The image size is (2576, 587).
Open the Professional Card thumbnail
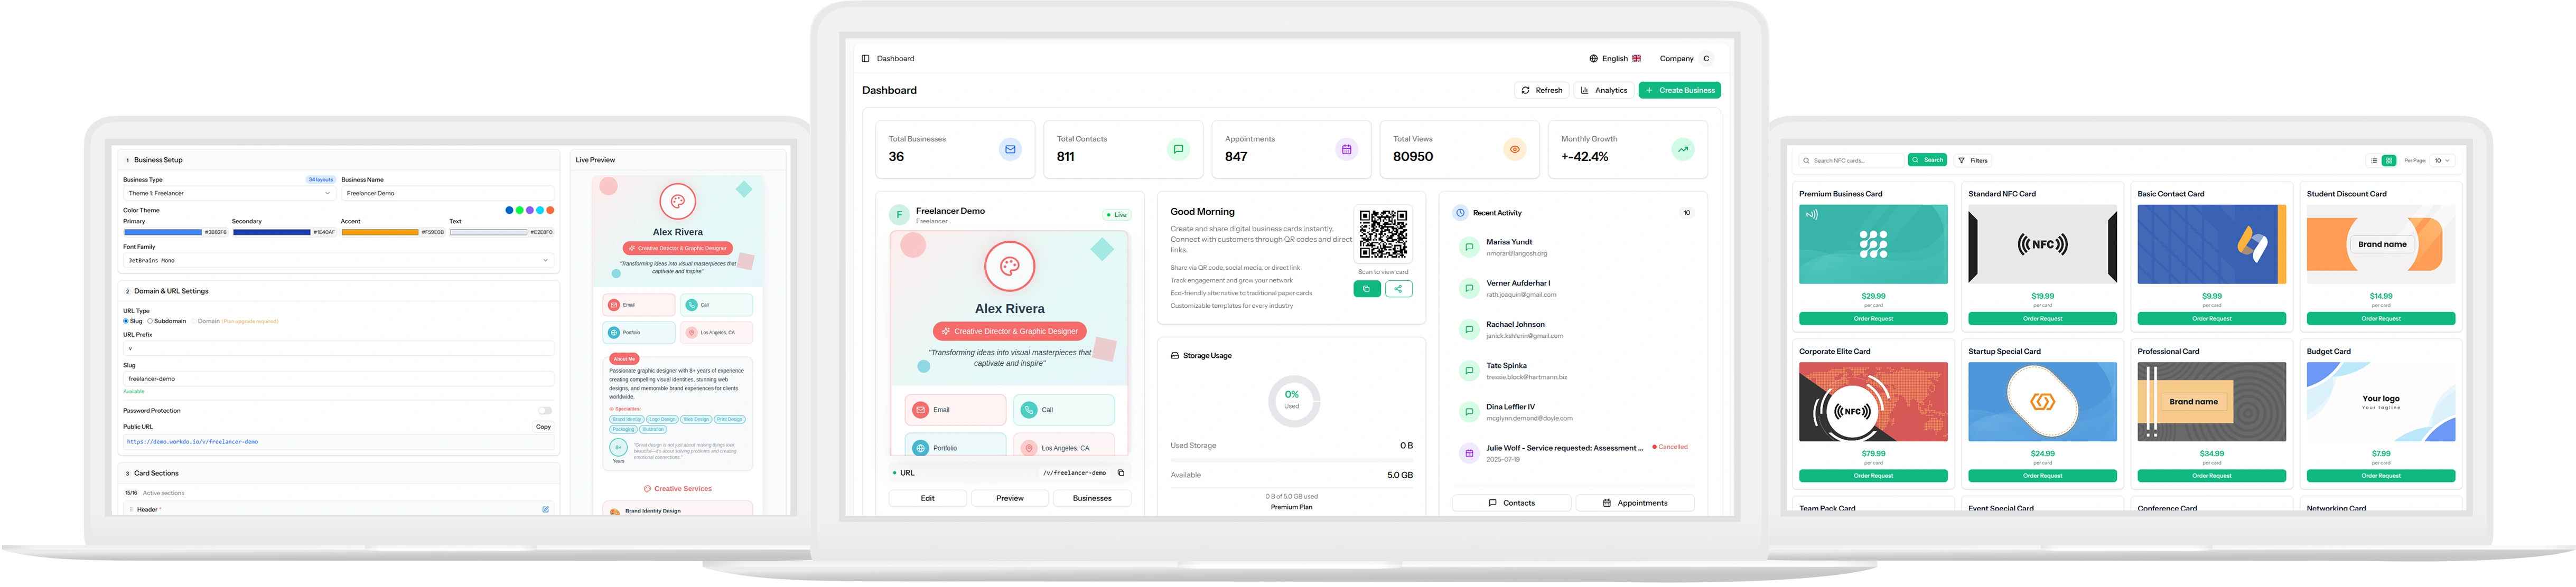click(x=2211, y=402)
